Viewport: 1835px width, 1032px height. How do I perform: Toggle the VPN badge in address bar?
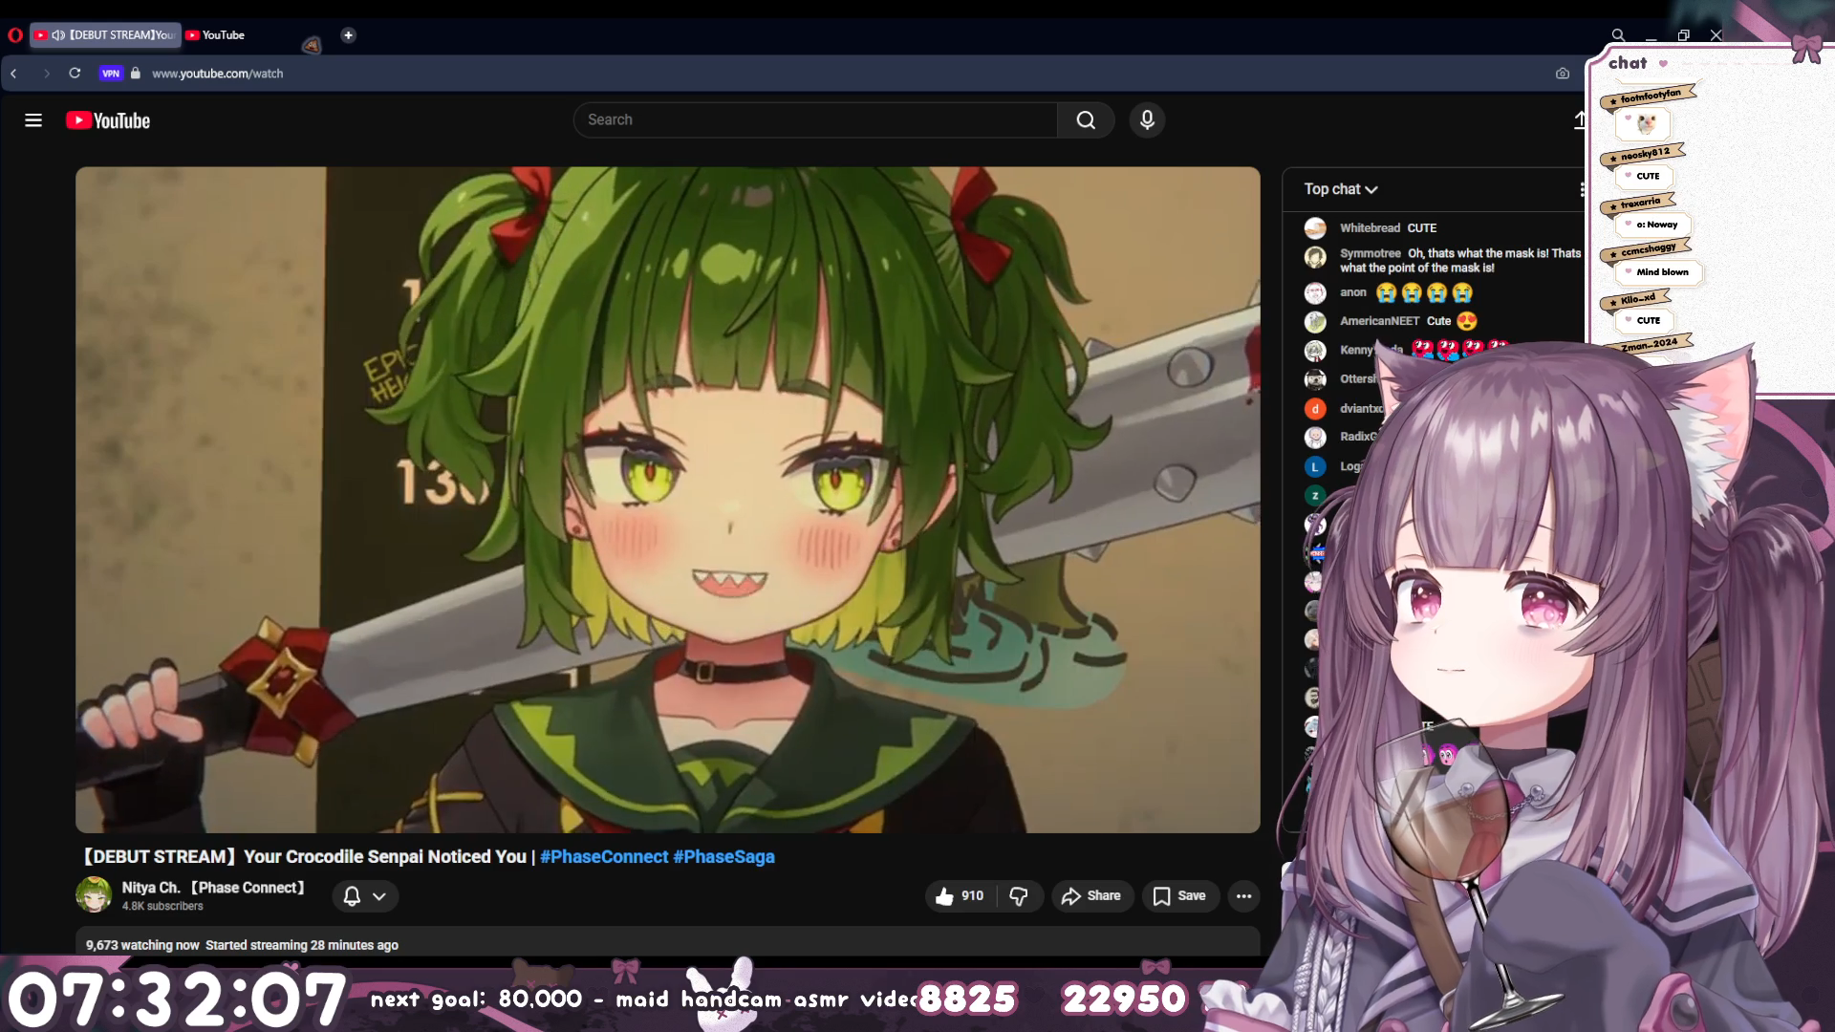[x=111, y=74]
